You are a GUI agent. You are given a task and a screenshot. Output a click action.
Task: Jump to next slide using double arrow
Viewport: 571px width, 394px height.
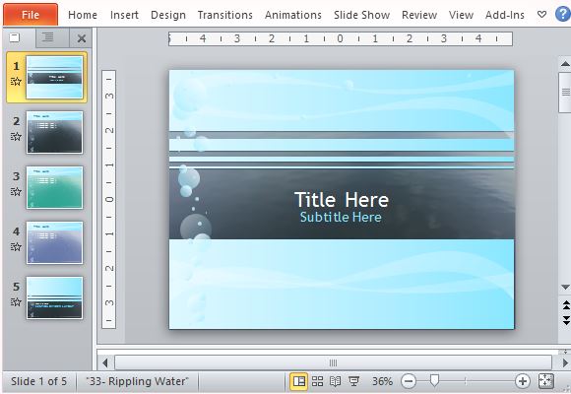pyautogui.click(x=565, y=320)
